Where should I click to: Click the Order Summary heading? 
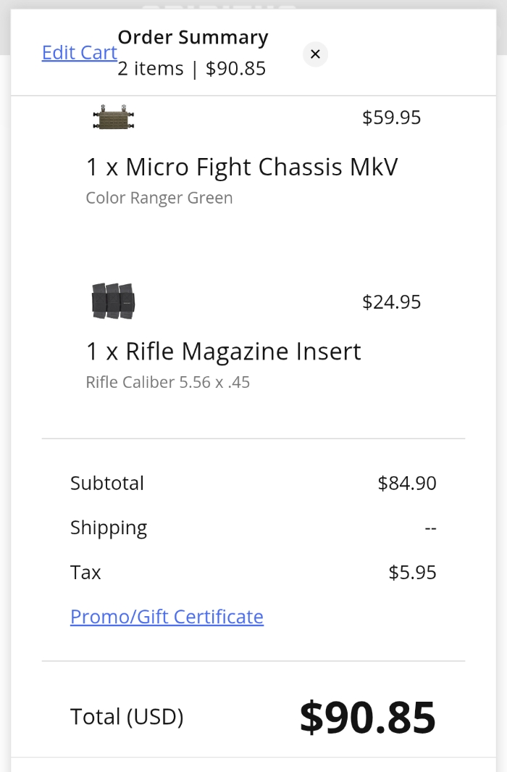coord(193,38)
